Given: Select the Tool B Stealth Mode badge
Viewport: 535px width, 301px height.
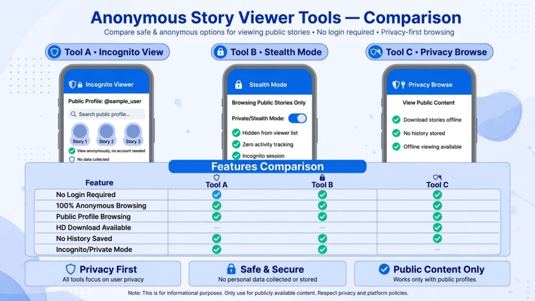Looking at the screenshot, I should tap(270, 52).
